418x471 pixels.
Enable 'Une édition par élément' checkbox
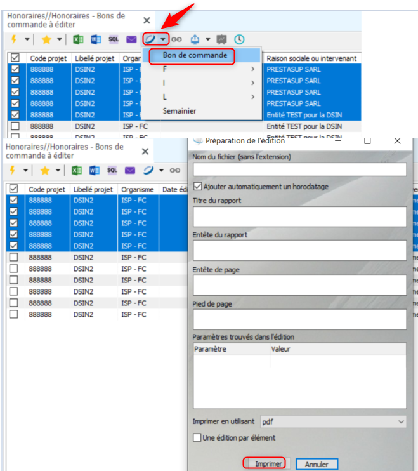tap(197, 438)
